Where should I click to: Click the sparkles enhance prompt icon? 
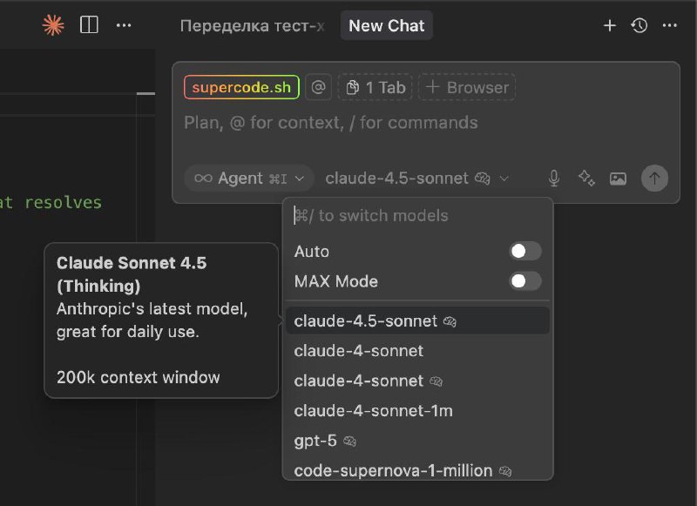[586, 179]
